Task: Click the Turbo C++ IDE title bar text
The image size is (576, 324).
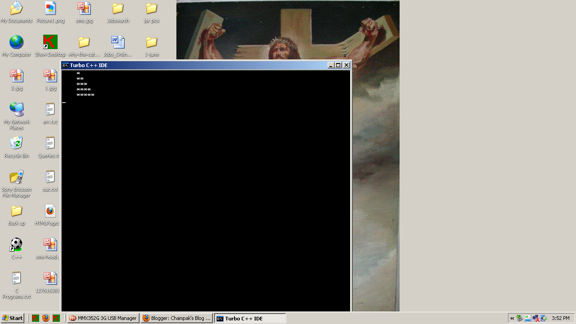Action: click(x=89, y=65)
